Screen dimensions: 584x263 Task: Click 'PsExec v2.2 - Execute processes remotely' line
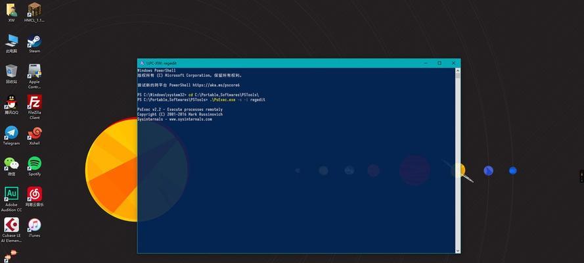(x=180, y=110)
